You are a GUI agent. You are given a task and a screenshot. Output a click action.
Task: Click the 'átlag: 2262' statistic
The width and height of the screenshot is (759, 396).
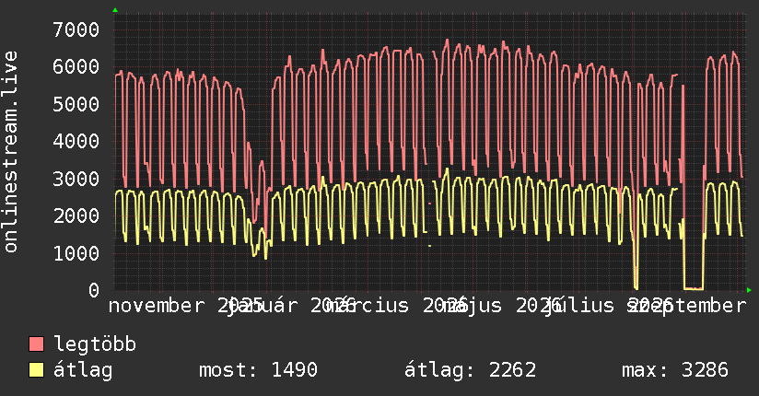point(470,370)
